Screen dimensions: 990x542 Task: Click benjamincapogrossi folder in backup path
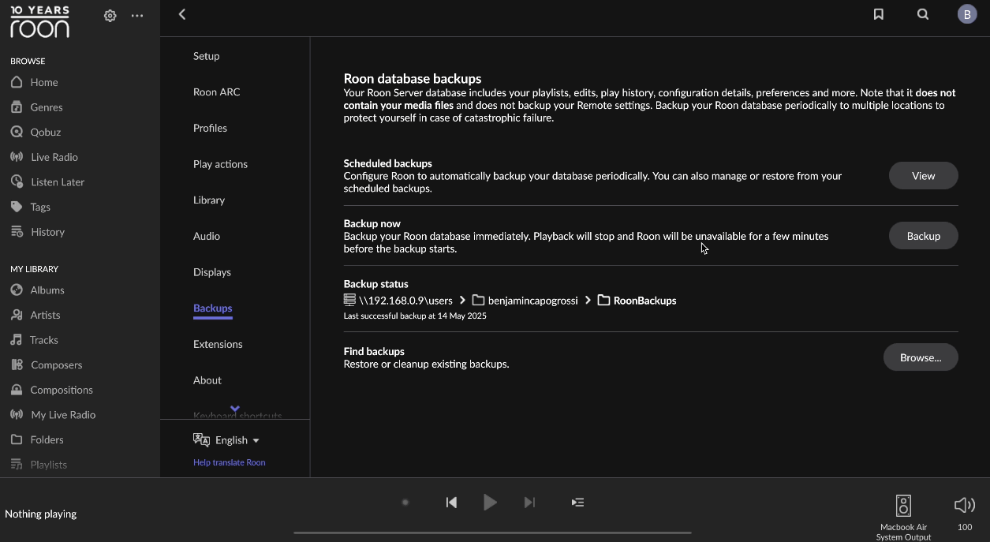525,301
